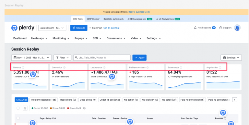Screen dimensions: 249x125
Task: Click the Lost revenue info icon
Action: point(104,68)
